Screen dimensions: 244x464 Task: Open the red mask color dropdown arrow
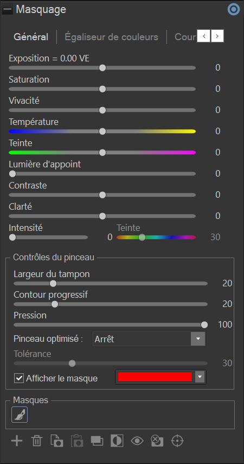[x=200, y=377]
